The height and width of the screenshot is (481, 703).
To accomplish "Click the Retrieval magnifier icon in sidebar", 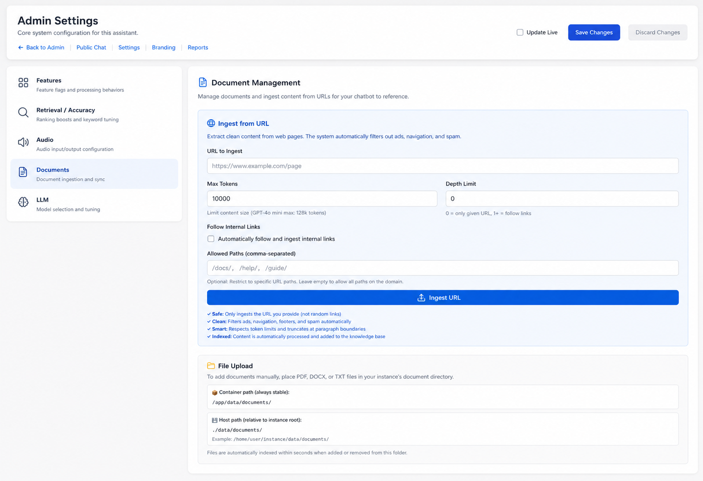I will 23,112.
